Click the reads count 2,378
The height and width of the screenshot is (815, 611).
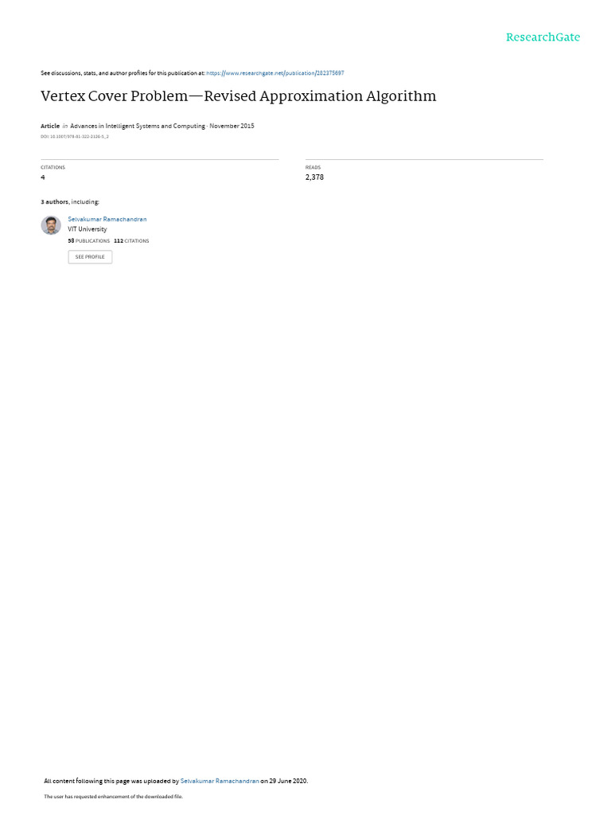(x=314, y=177)
